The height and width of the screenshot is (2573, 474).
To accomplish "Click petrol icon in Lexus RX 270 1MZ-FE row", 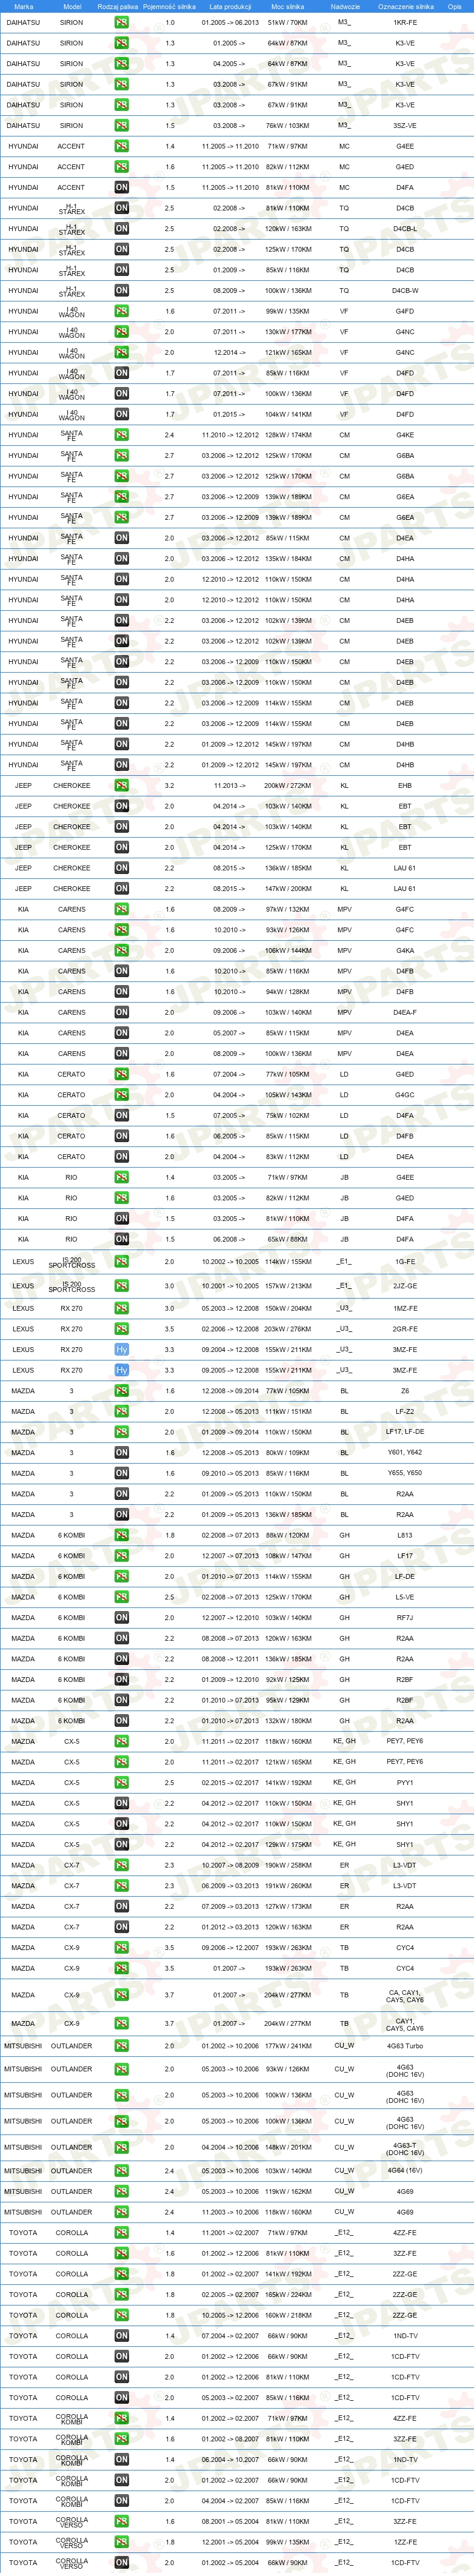I will [x=121, y=1308].
